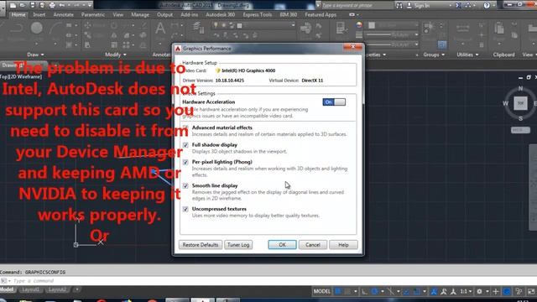Uncheck Per-pixel lighting (Phong)
This screenshot has height=302, width=537.
click(185, 162)
